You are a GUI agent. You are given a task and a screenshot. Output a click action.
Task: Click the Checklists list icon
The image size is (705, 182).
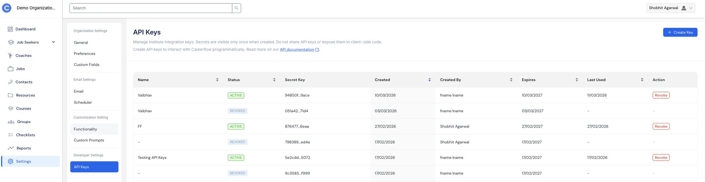[x=11, y=135]
